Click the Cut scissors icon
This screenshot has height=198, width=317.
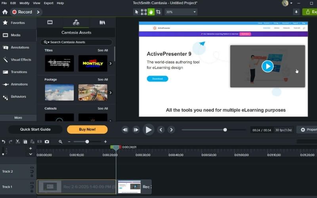pos(18,142)
